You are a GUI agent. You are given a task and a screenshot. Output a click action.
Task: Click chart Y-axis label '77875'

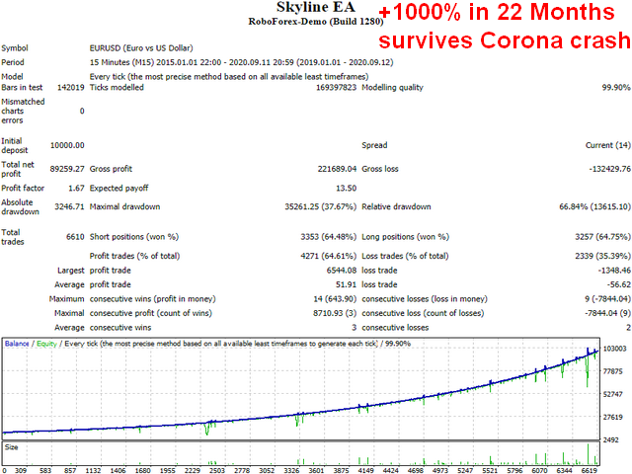pyautogui.click(x=613, y=371)
